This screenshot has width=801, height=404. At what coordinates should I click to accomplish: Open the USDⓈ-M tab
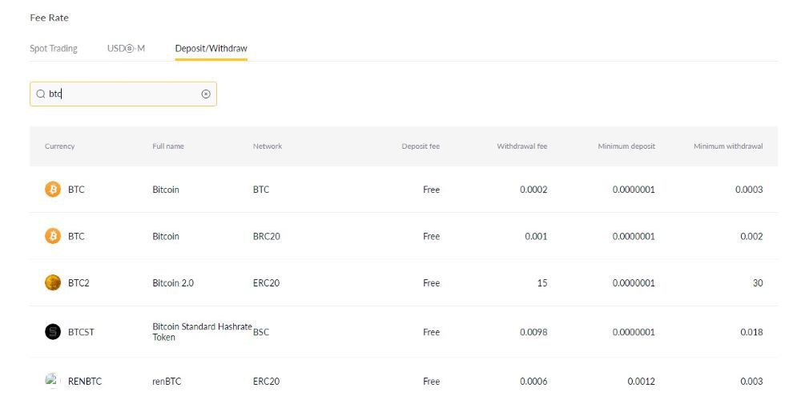(x=127, y=49)
